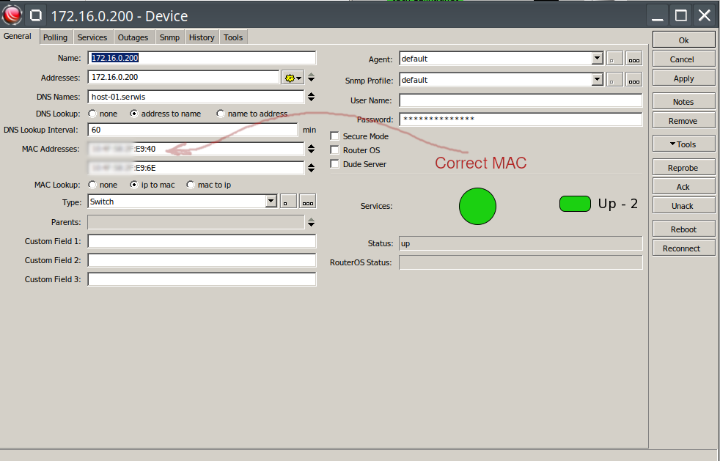
Task: Click the large green Services status circle
Action: pos(477,207)
